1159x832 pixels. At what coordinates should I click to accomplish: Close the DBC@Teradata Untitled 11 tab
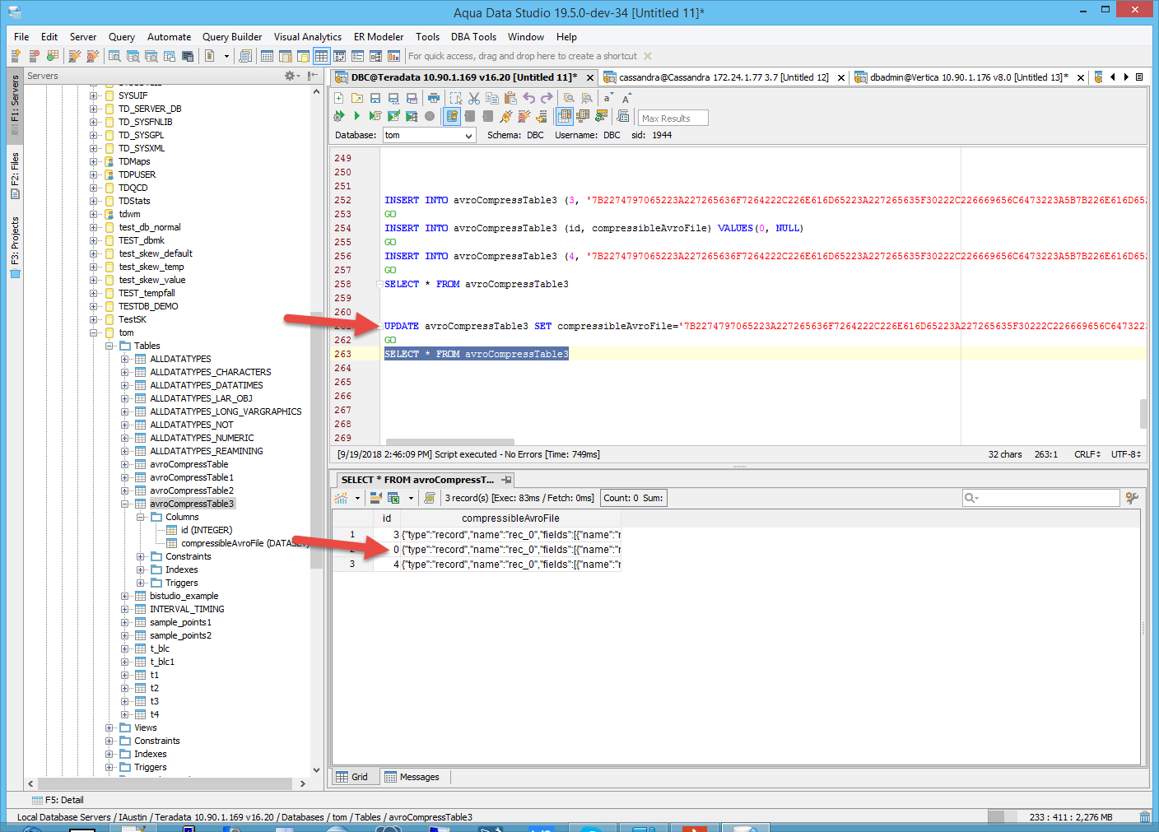pos(589,78)
